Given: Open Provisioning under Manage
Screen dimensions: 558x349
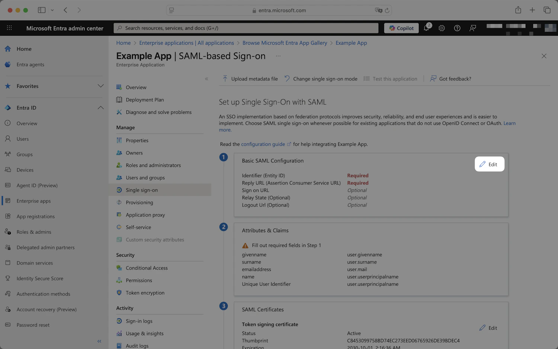Looking at the screenshot, I should pos(139,202).
